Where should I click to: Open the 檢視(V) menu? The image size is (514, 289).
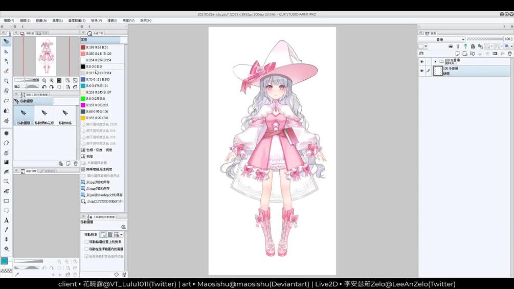coord(96,20)
